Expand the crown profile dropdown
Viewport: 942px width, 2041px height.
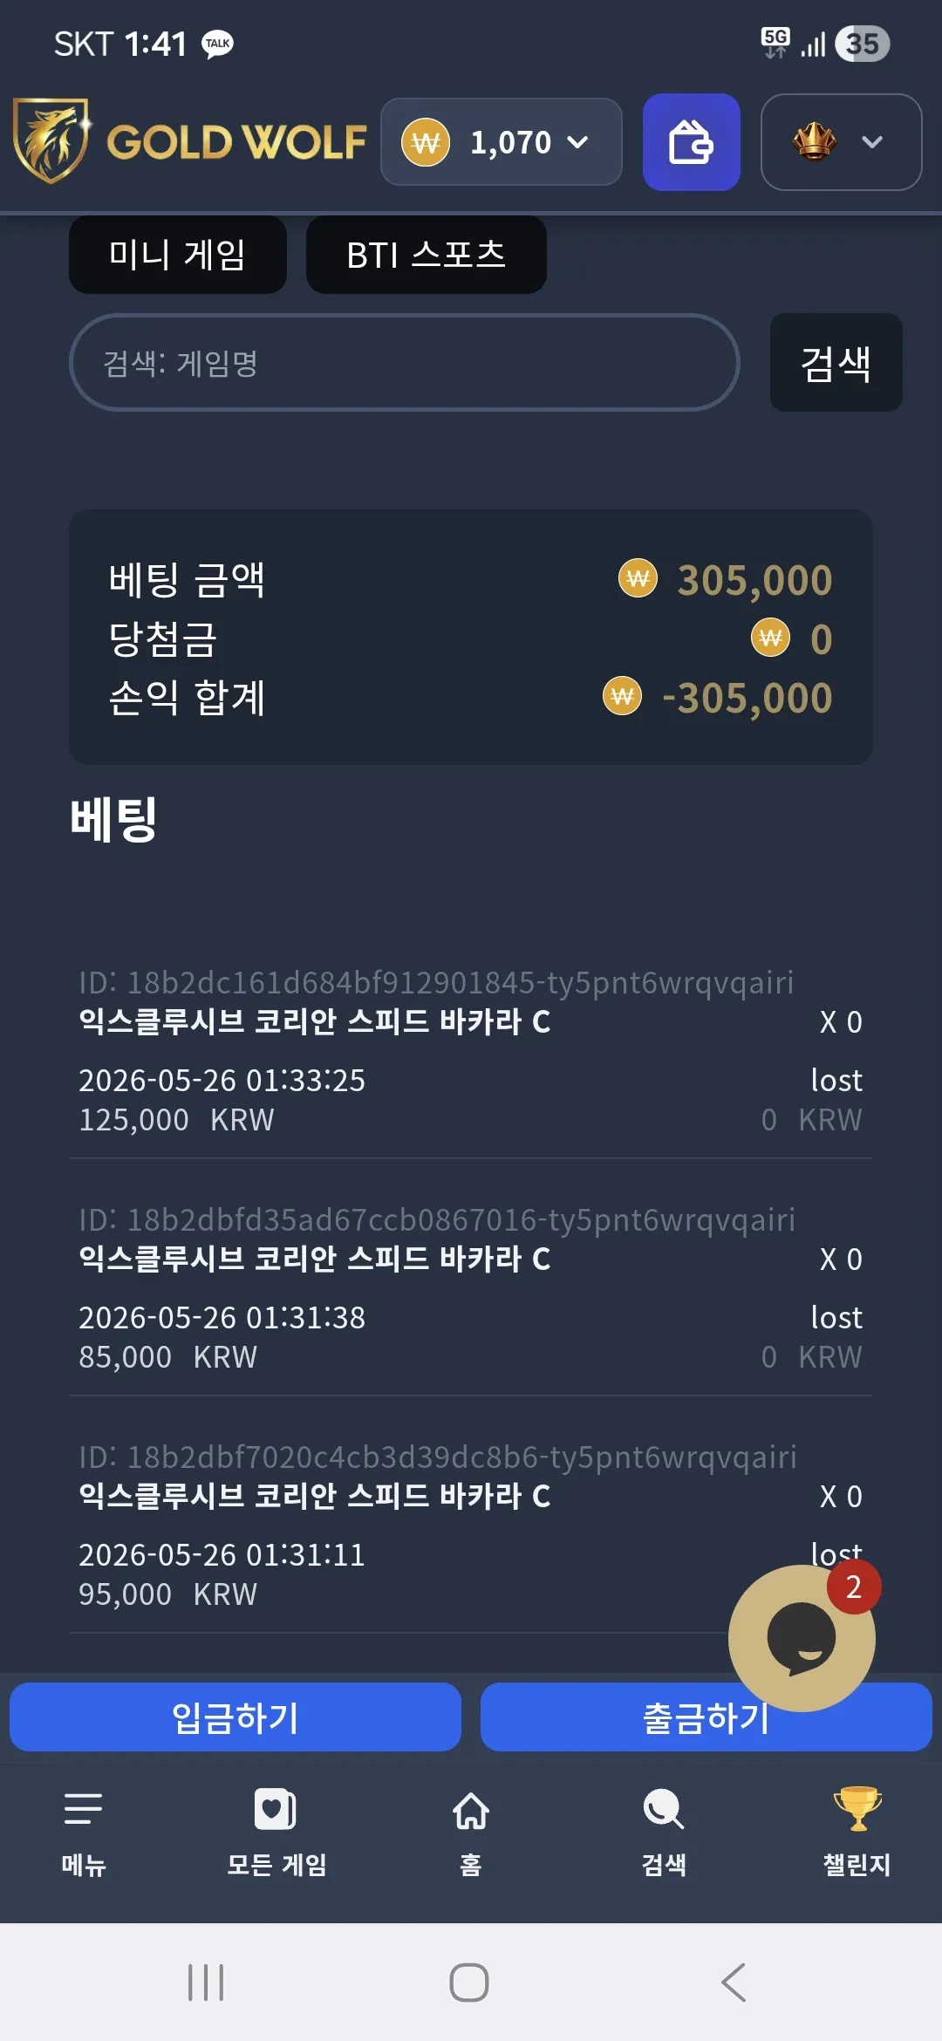(x=842, y=142)
